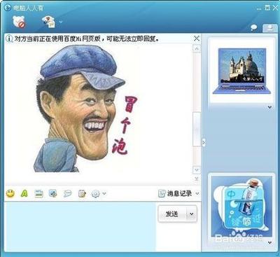Dismiss the Baidu Hi web notice
The width and height of the screenshot is (280, 257).
click(x=197, y=39)
